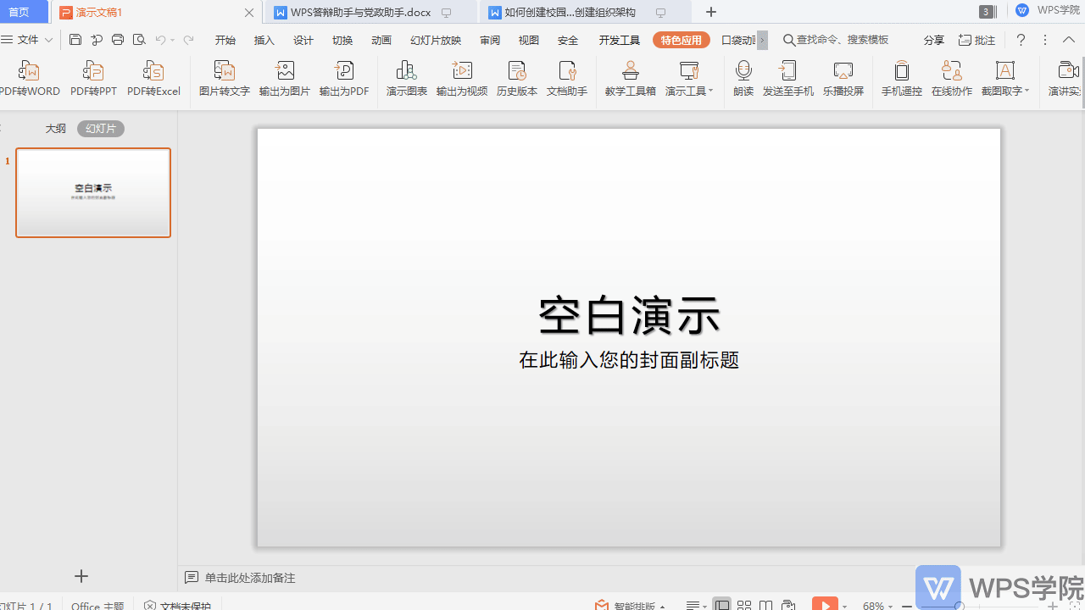Click the 分享 share button
1085x610 pixels.
(933, 40)
